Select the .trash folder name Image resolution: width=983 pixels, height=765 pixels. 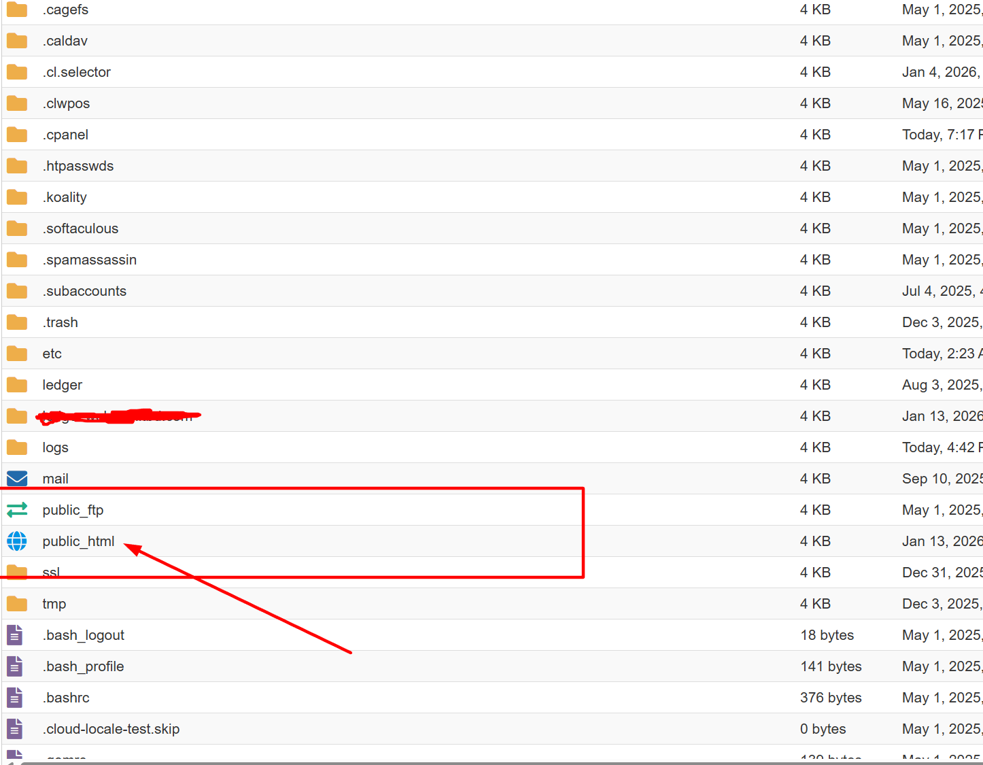[x=60, y=322]
